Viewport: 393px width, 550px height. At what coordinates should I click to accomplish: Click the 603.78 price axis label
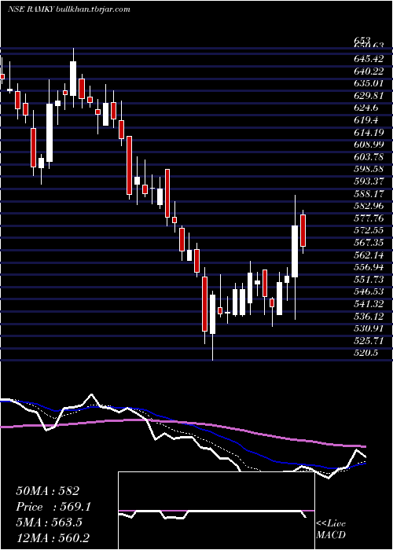pyautogui.click(x=369, y=157)
